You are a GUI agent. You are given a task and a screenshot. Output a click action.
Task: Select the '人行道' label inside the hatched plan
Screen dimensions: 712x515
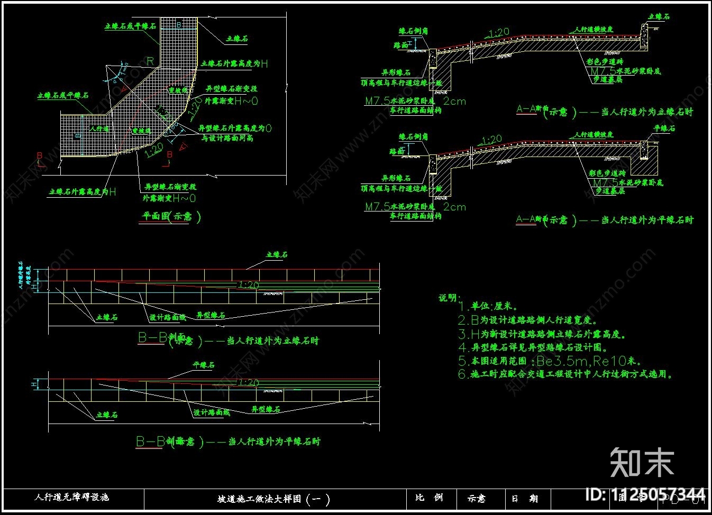point(99,129)
